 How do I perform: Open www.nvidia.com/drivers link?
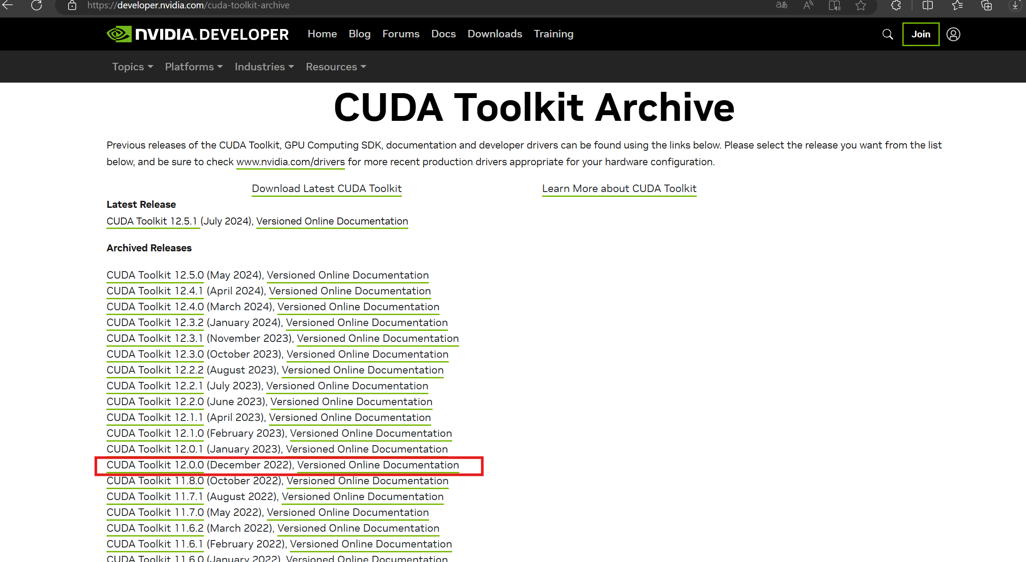point(290,162)
